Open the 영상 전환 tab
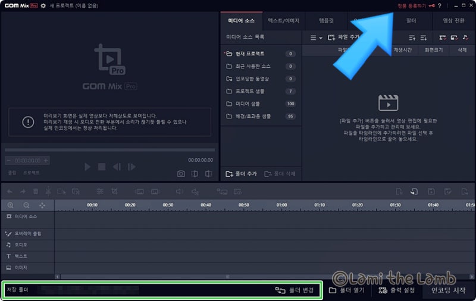 pyautogui.click(x=453, y=21)
